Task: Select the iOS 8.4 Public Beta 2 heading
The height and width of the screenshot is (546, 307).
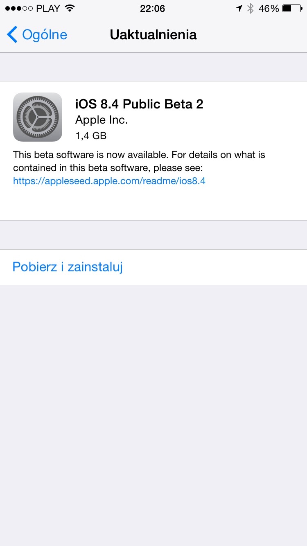Action: click(x=139, y=104)
